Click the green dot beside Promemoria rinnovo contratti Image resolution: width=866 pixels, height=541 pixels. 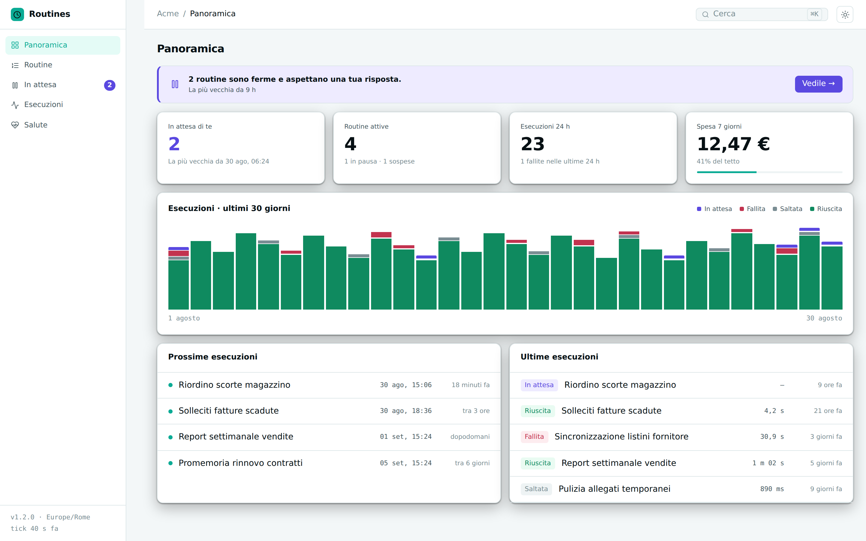[170, 463]
